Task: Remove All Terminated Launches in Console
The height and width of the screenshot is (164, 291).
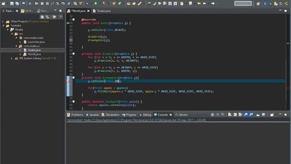Action: tap(223, 114)
